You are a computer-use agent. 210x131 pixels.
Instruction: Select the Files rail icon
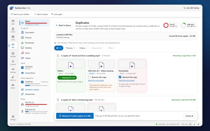tap(13, 46)
